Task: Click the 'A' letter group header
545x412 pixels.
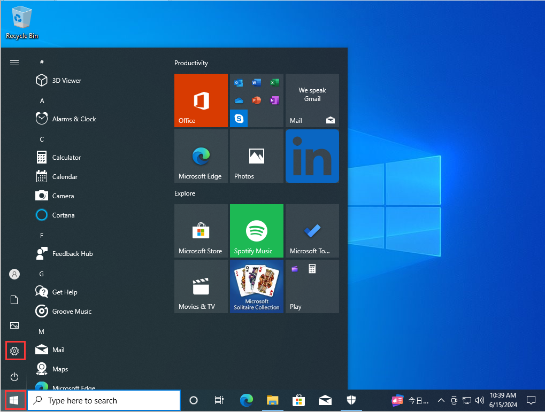Action: pos(42,101)
